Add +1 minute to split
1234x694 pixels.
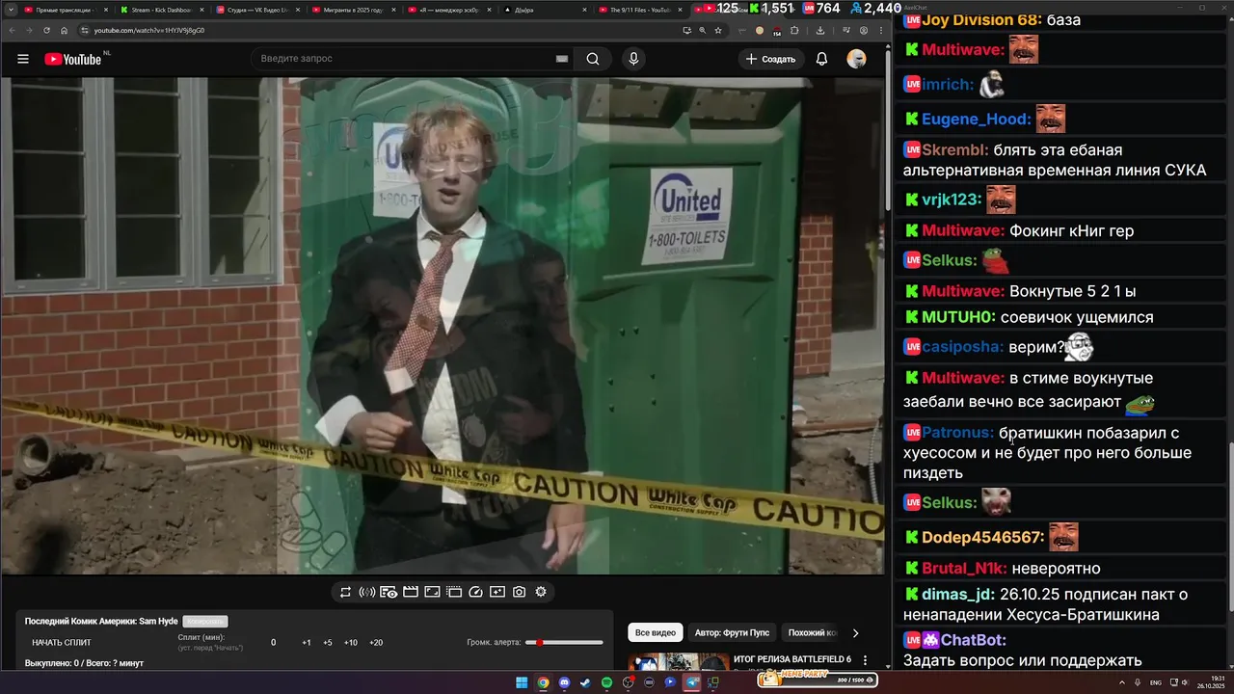(x=307, y=643)
